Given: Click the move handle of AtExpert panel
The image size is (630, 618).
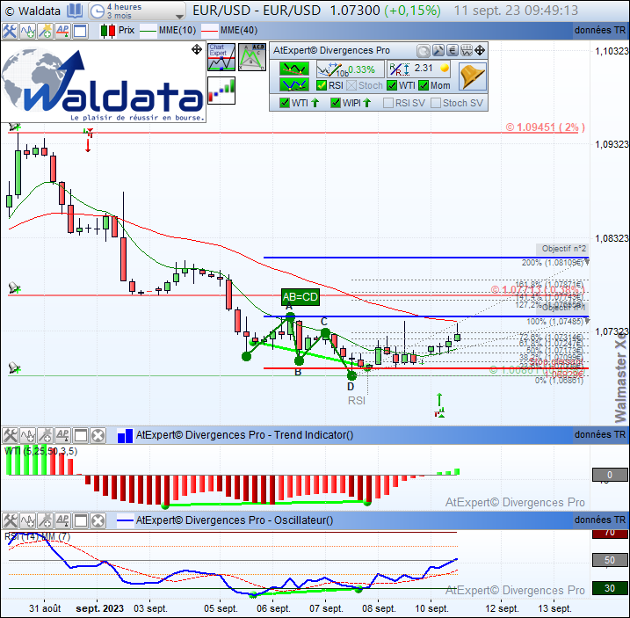Looking at the screenshot, I should (480, 51).
